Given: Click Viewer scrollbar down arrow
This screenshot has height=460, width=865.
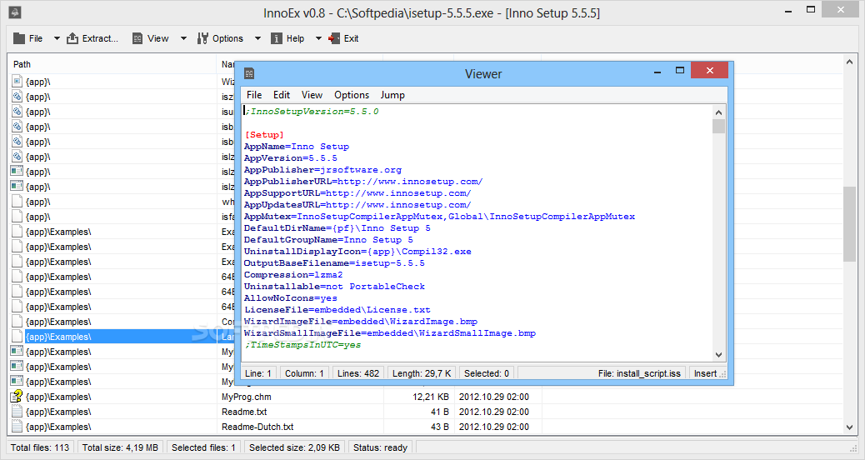Looking at the screenshot, I should click(718, 355).
